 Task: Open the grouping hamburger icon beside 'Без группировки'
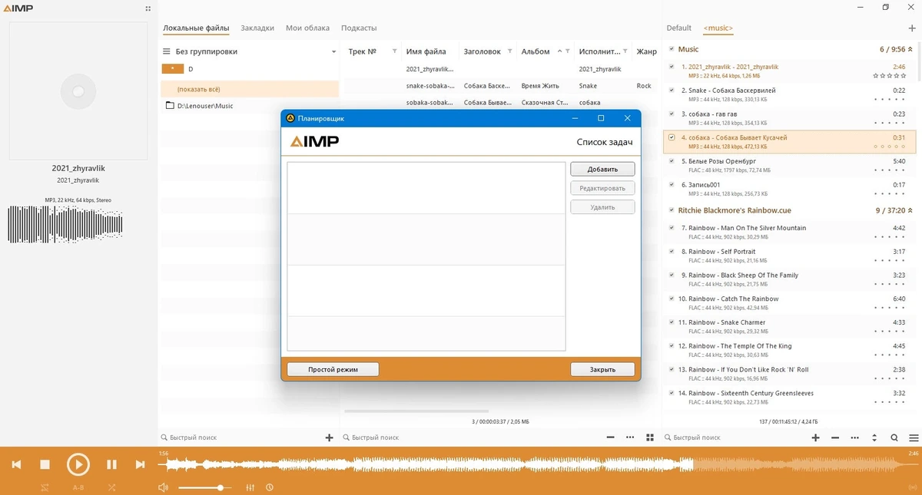pos(166,51)
